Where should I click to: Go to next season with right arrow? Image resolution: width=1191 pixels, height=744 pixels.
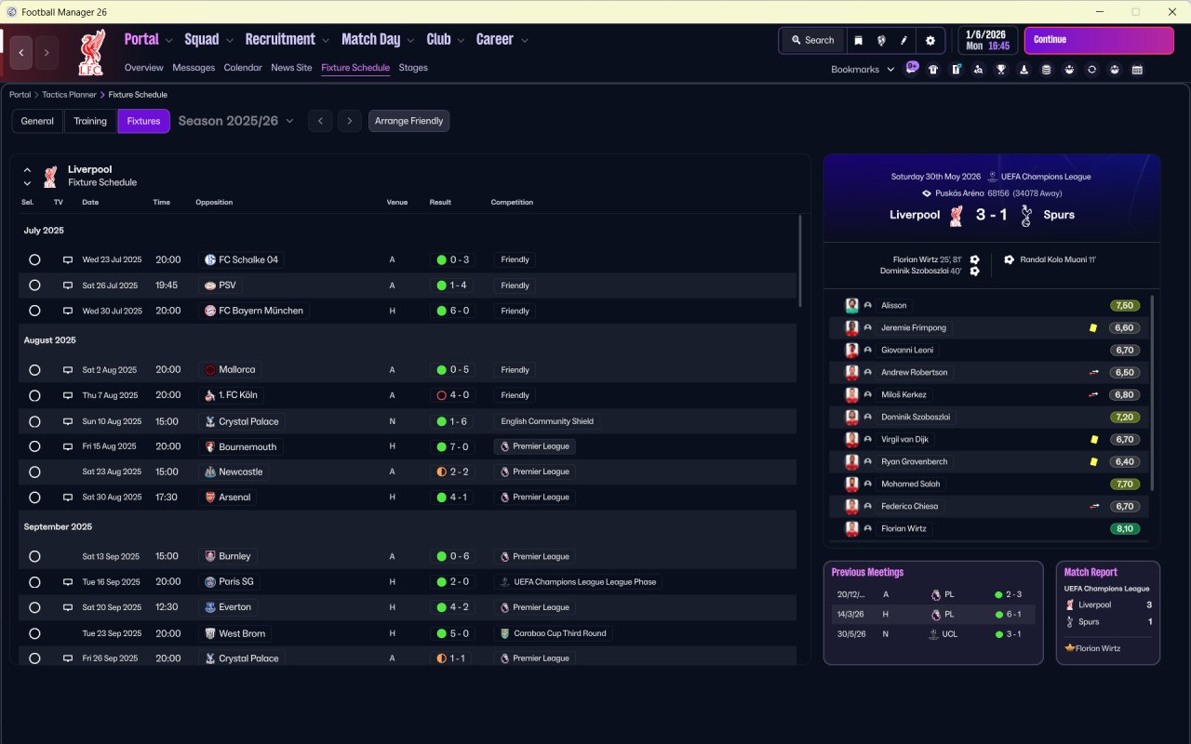pos(350,121)
